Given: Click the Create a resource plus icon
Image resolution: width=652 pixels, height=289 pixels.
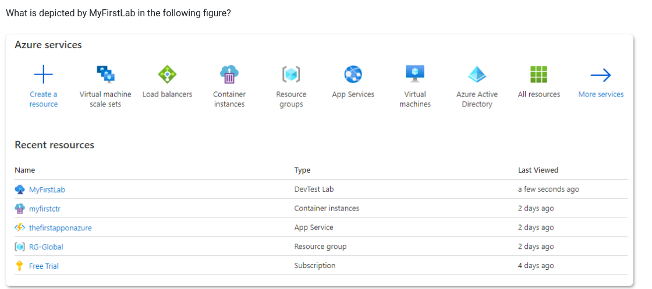Looking at the screenshot, I should (43, 75).
